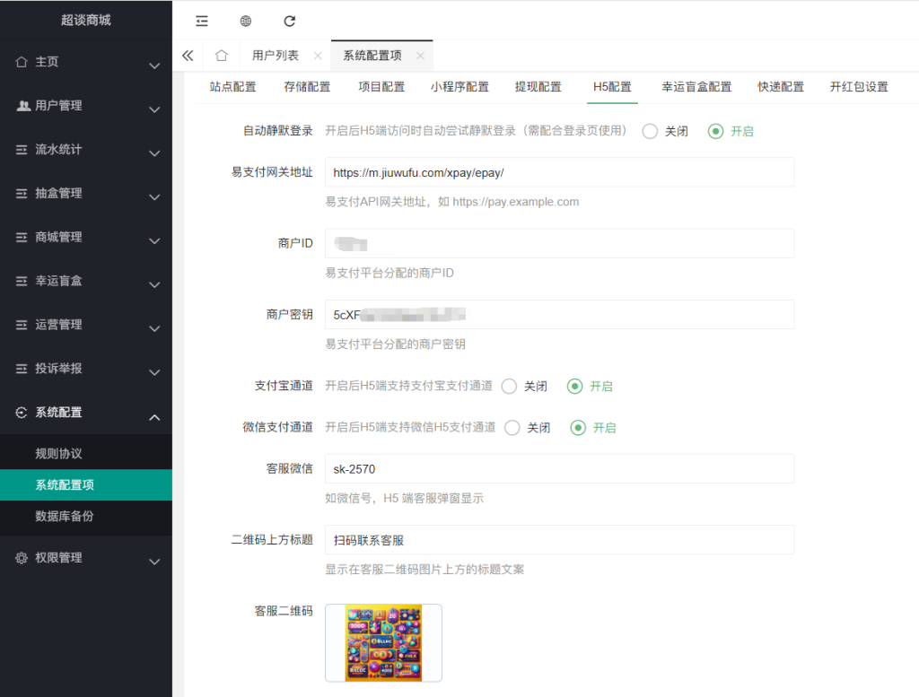Close the 系统配置项 tab
Screen dimensions: 919x697
[420, 56]
